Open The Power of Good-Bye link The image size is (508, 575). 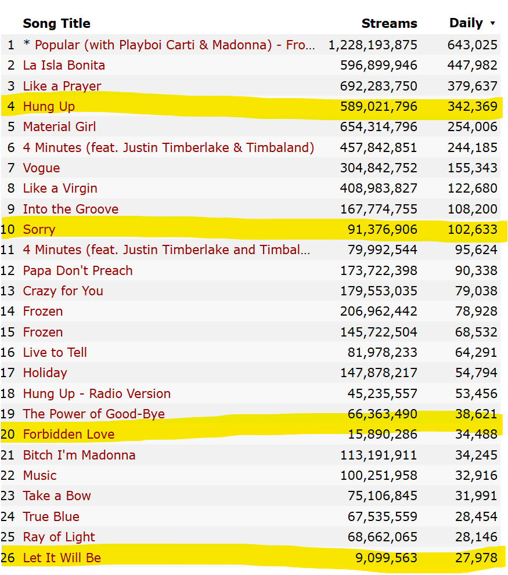click(93, 414)
